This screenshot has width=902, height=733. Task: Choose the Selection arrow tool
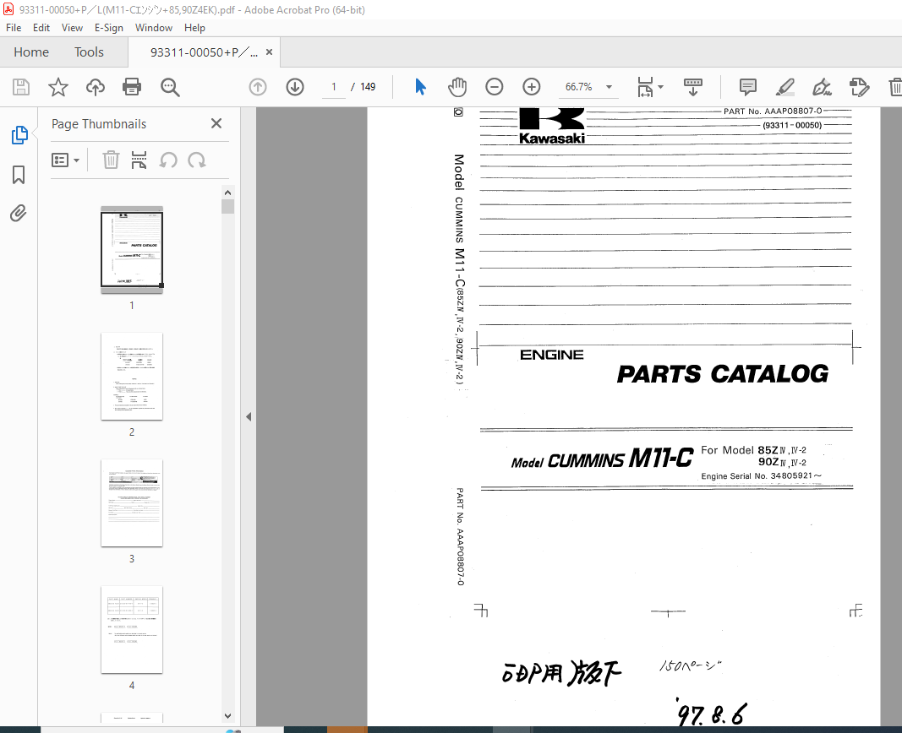coord(420,87)
